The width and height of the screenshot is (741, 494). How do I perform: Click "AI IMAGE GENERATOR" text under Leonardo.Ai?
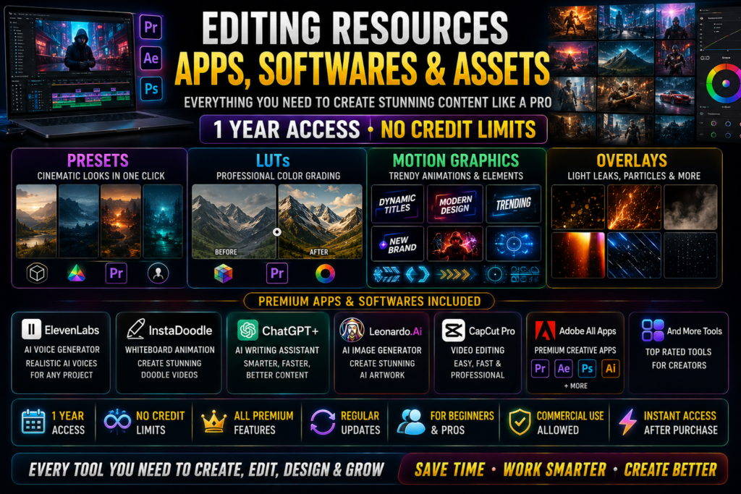tap(382, 350)
